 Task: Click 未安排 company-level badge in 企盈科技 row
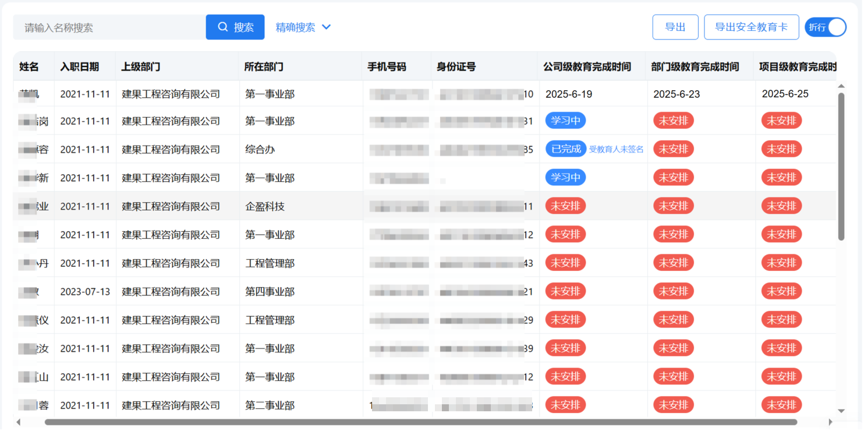(x=565, y=206)
